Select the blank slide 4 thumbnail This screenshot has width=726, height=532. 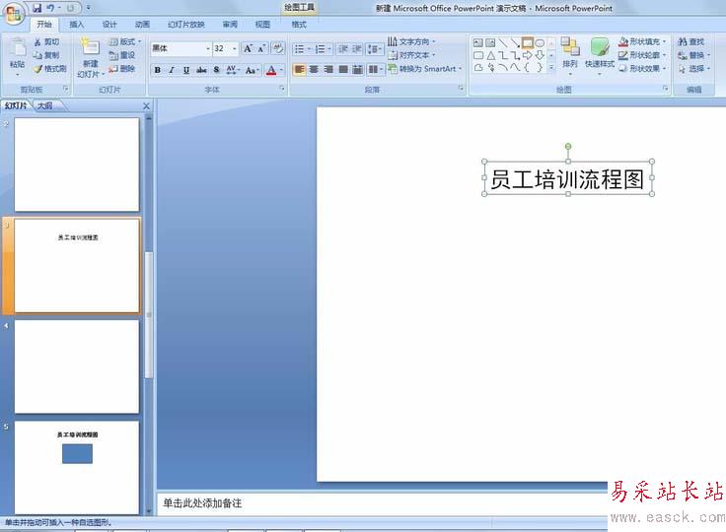tap(77, 366)
